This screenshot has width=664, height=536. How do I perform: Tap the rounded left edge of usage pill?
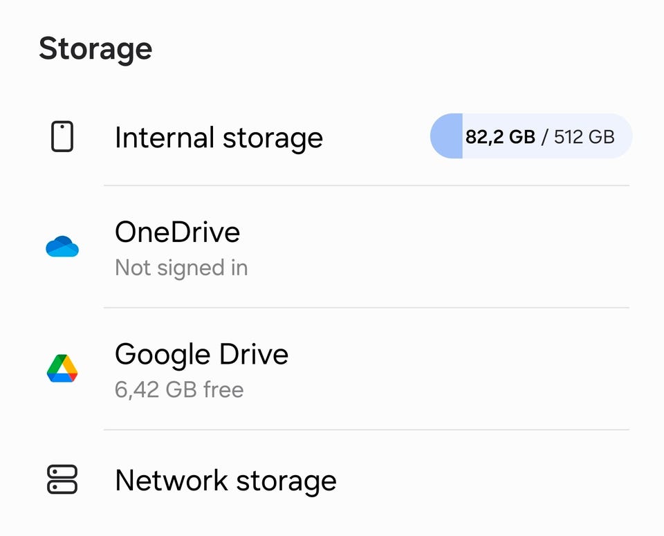436,136
